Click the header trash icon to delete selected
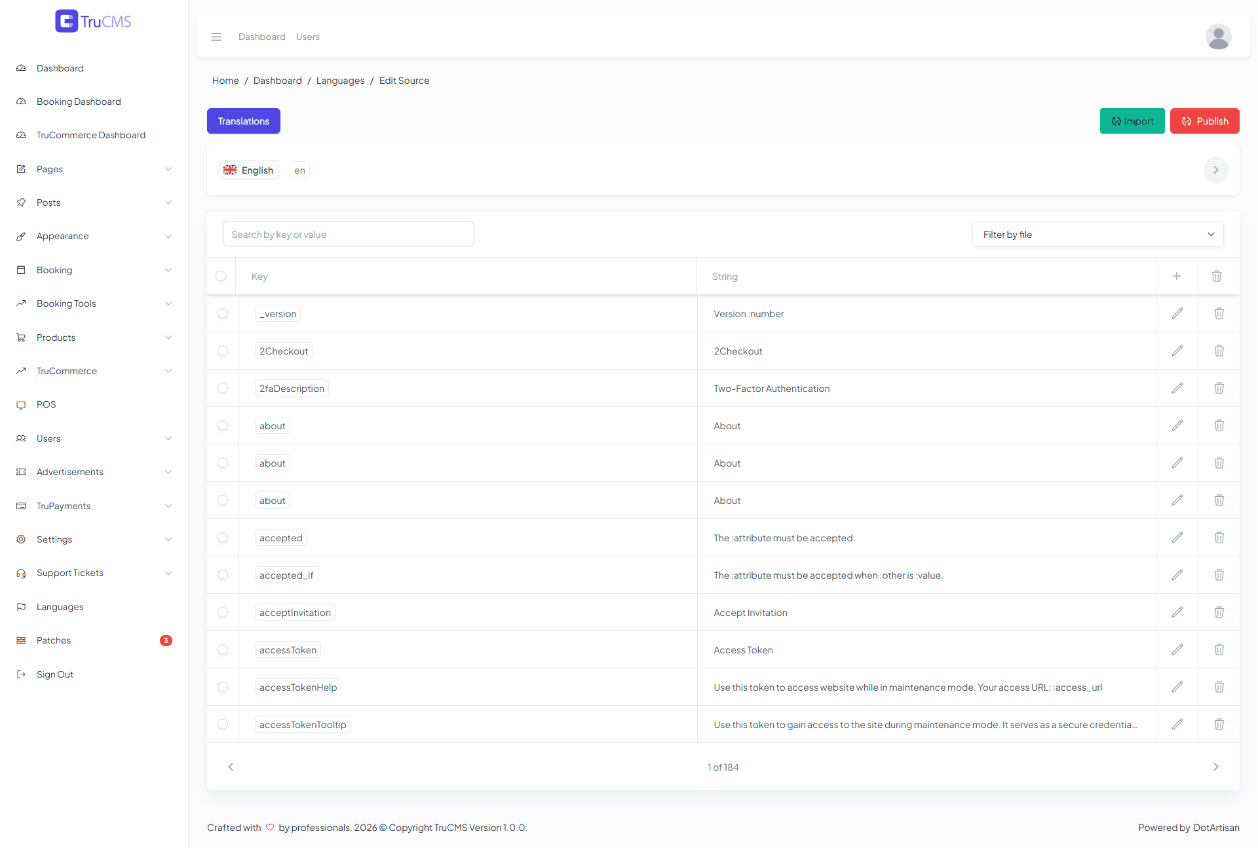The image size is (1258, 848). [x=1217, y=276]
